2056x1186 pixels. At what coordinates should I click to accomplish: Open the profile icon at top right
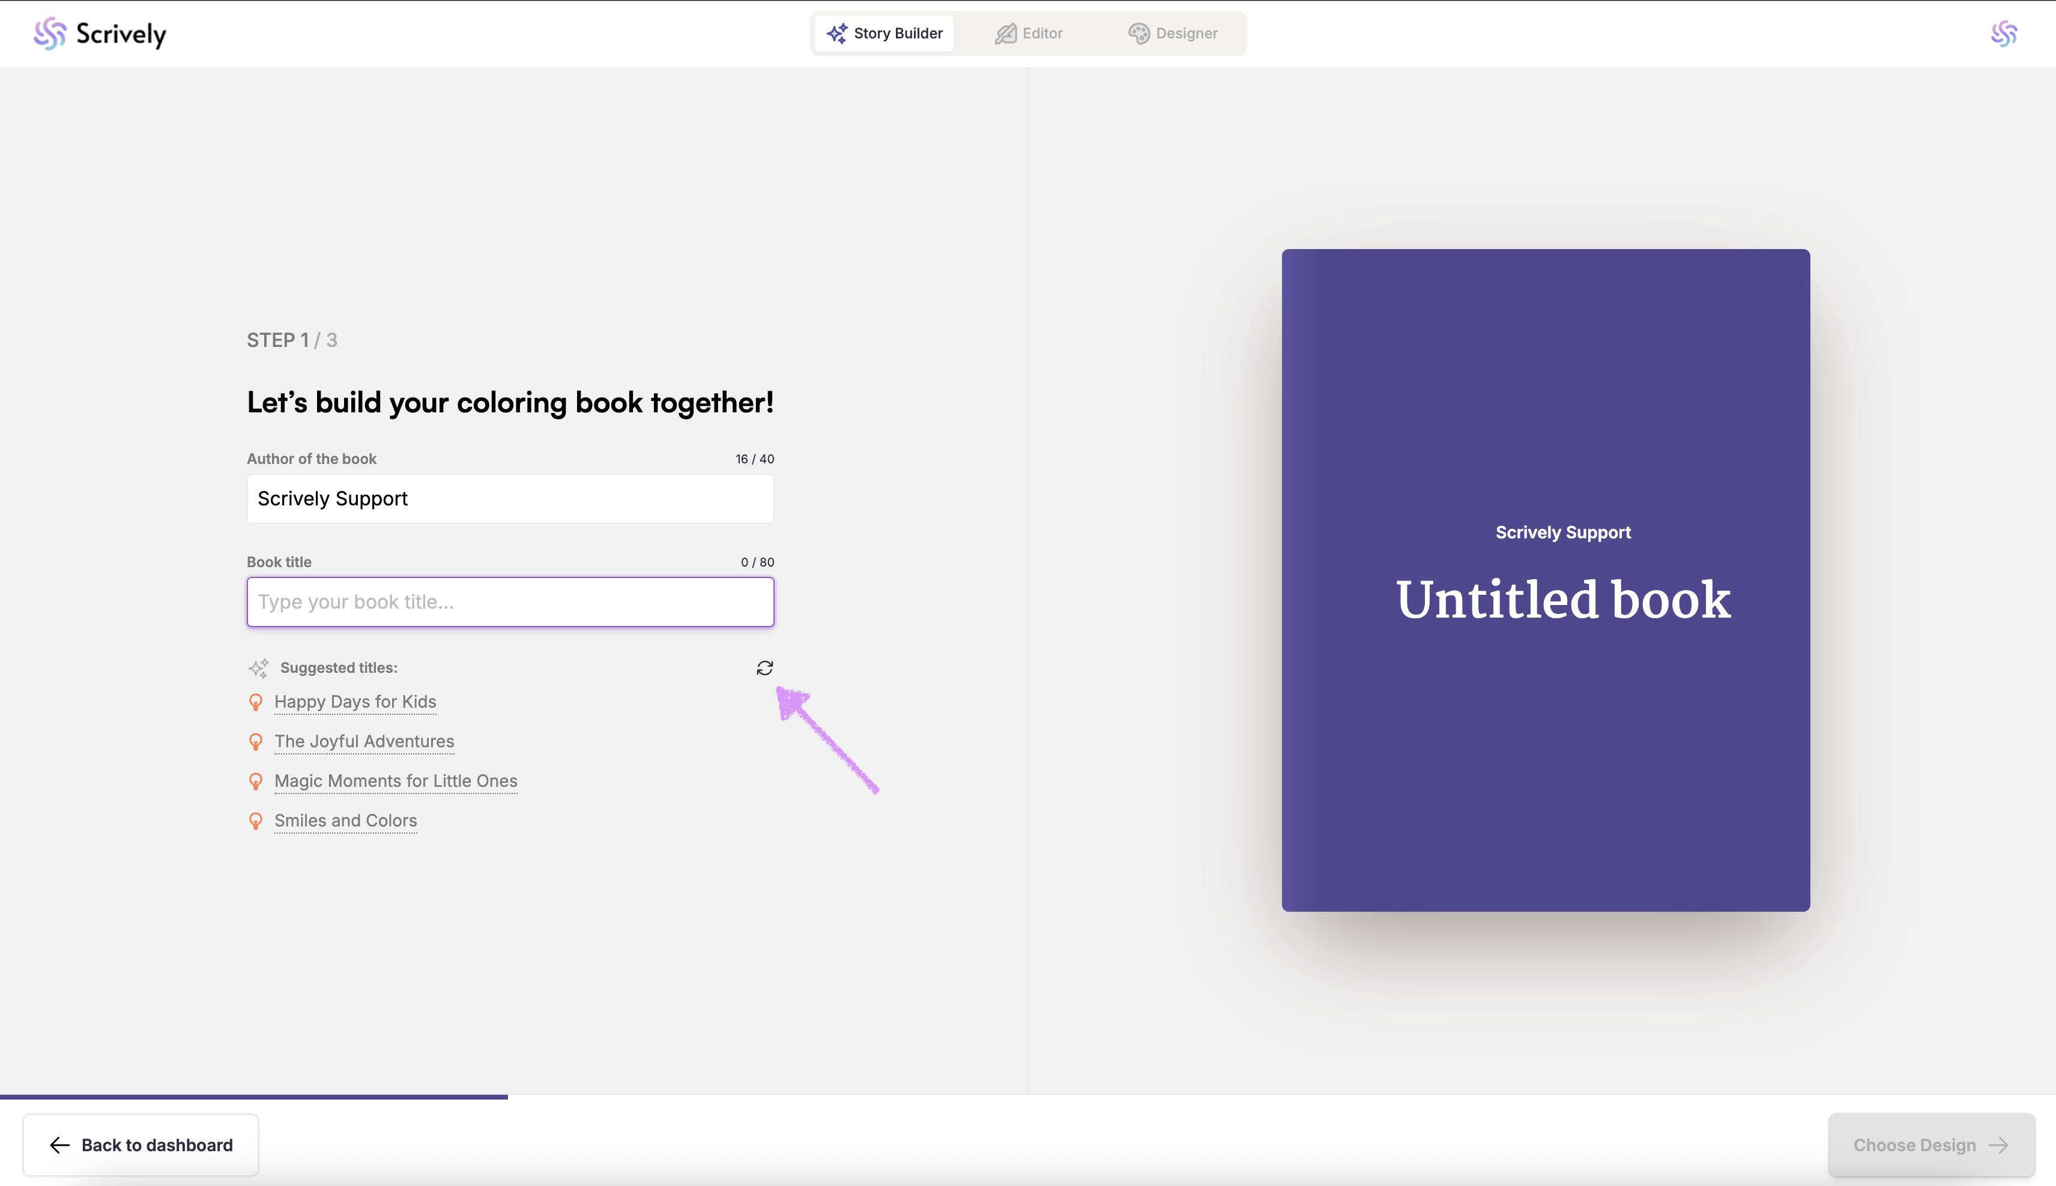(x=2004, y=34)
